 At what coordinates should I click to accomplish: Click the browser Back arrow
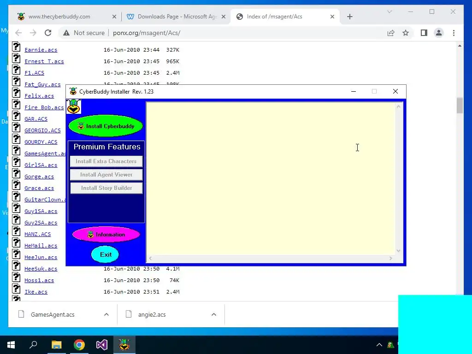point(18,33)
